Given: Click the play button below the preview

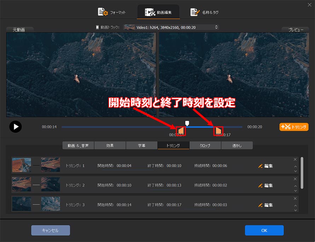Looking at the screenshot, I should click(x=15, y=127).
